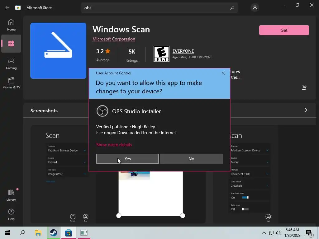Open the Microsoft Corporation publisher link

(114, 39)
